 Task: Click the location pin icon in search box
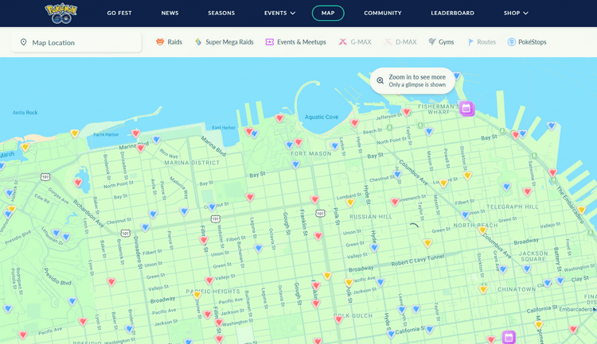tap(23, 42)
